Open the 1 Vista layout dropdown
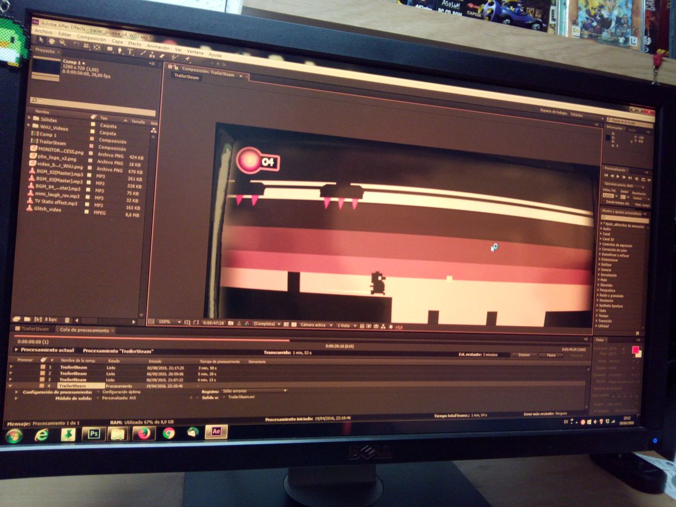Image resolution: width=676 pixels, height=507 pixels. pyautogui.click(x=346, y=326)
